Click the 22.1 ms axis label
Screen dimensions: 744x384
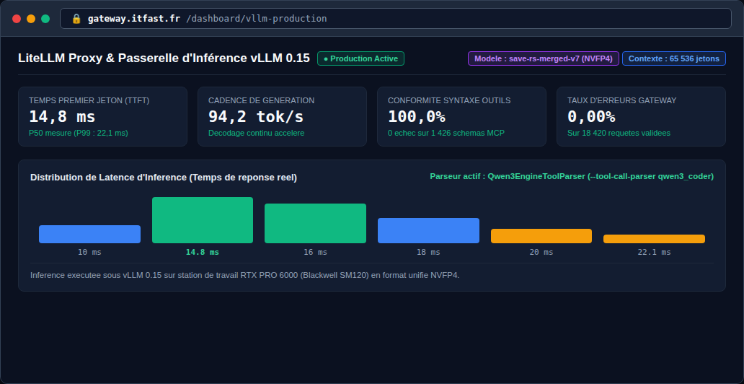(655, 253)
